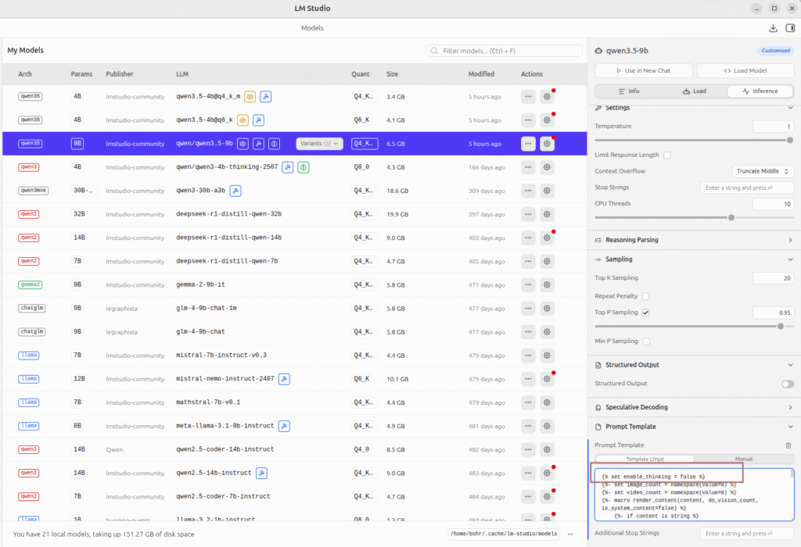Click the vision eye badge on qwen3.5-4b@q4_k_m
This screenshot has height=547, width=801.
click(x=250, y=97)
